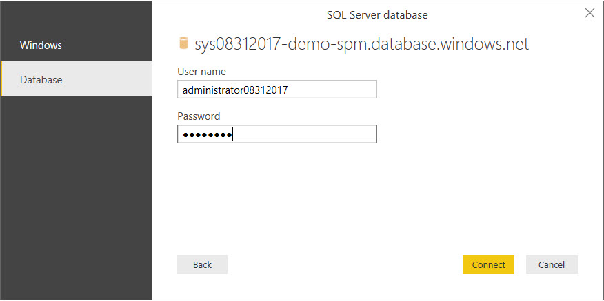Click the database cylinder icon beside server name
The width and height of the screenshot is (604, 301).
coord(183,44)
